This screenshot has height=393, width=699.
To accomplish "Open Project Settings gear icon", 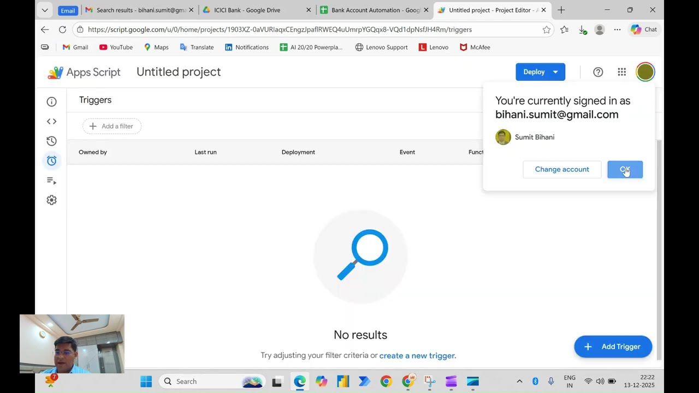I will tap(51, 200).
